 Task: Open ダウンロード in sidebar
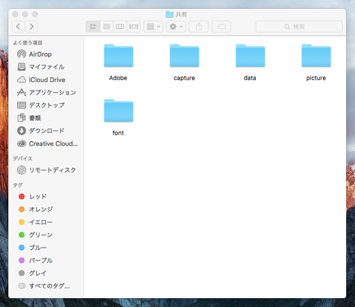pyautogui.click(x=47, y=131)
